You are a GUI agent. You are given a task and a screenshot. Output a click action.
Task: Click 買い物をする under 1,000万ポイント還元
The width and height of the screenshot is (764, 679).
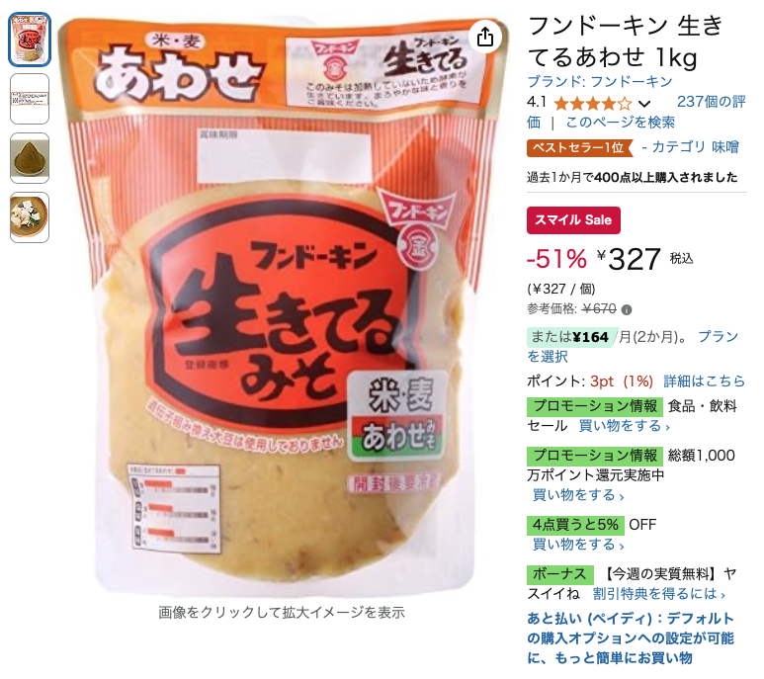[578, 495]
